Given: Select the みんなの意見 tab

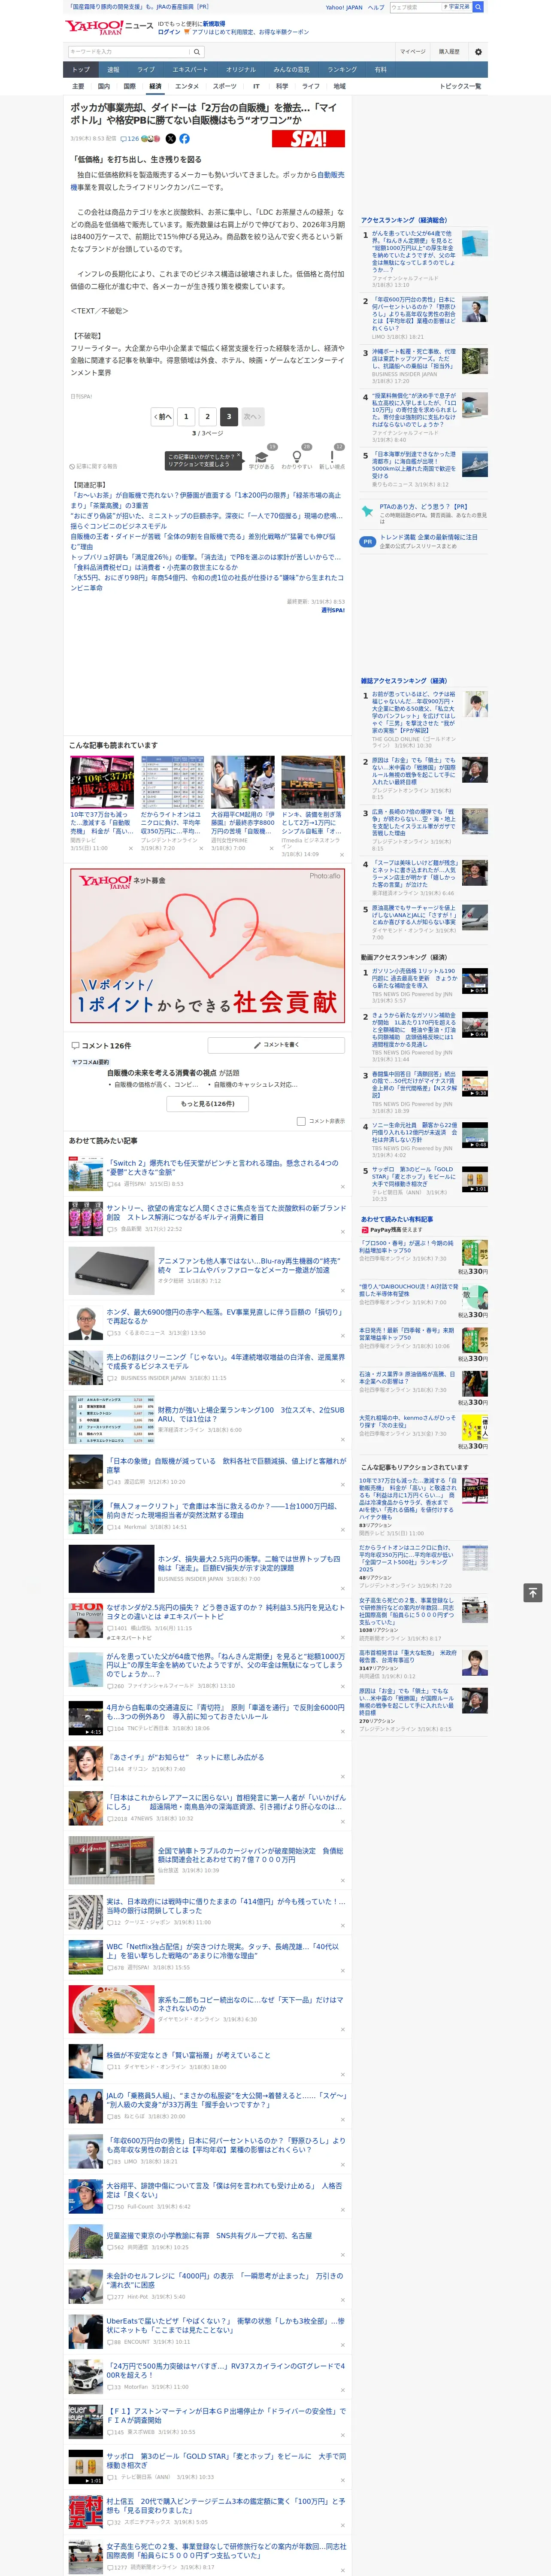Looking at the screenshot, I should (x=292, y=70).
